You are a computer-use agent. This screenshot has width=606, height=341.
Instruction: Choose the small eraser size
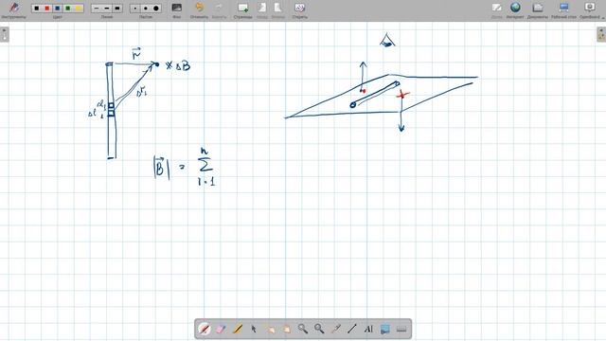(x=135, y=9)
